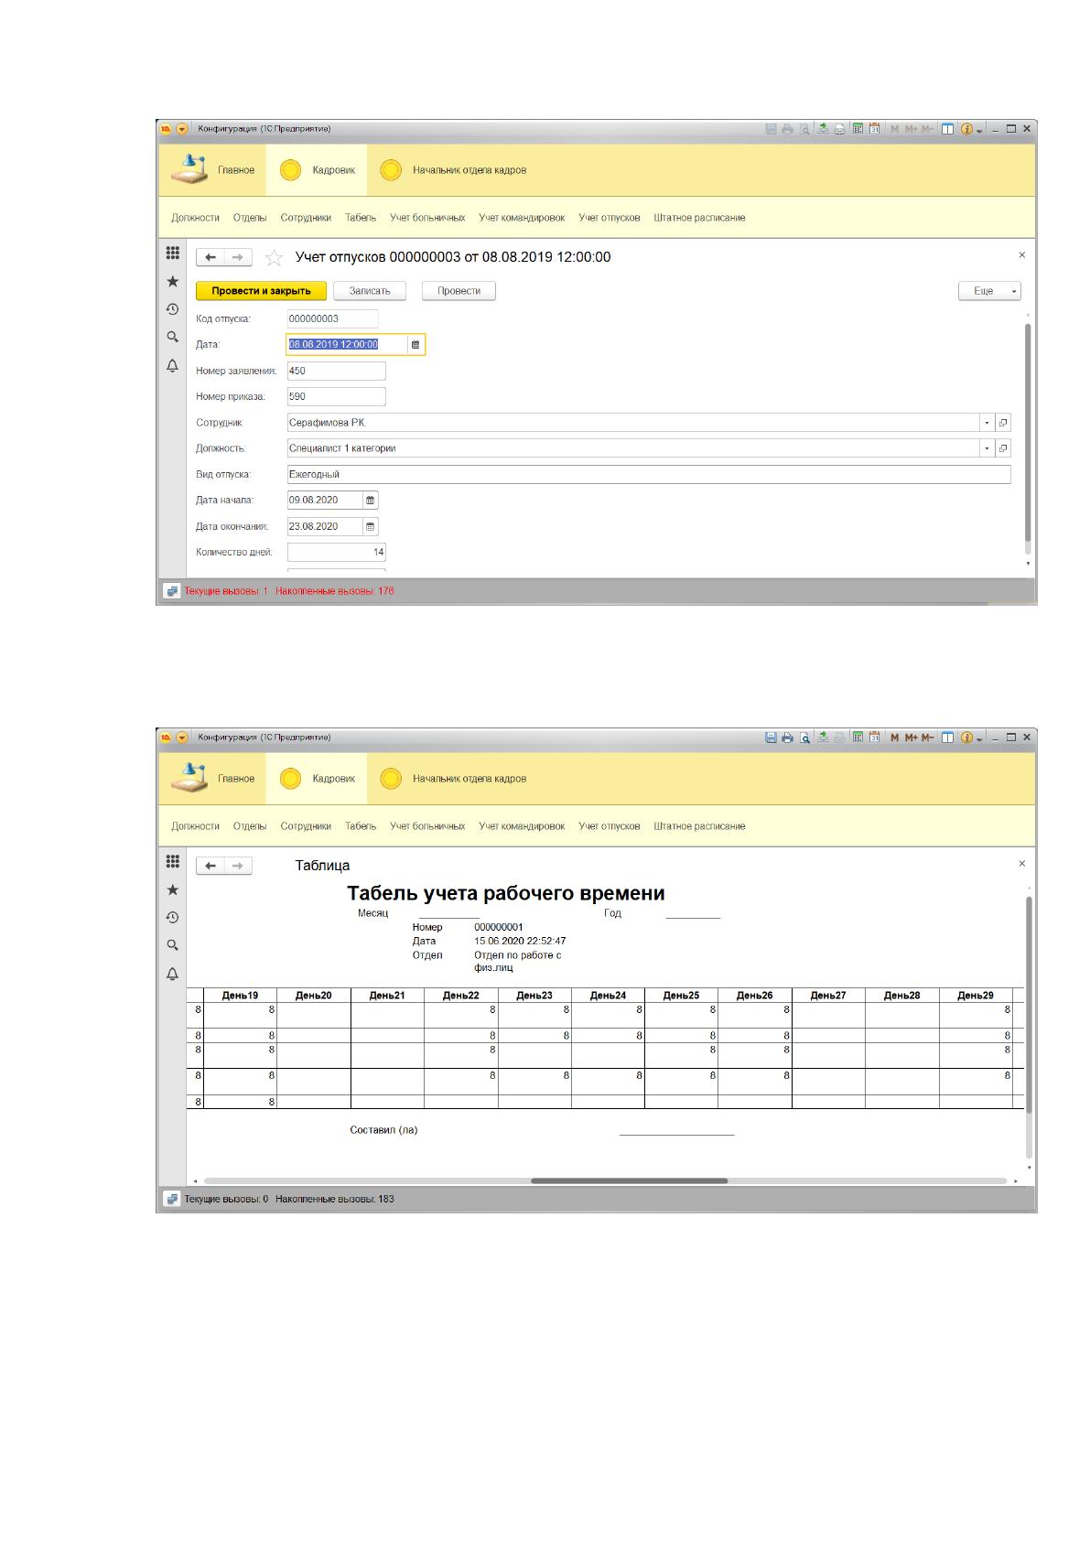Click the Провести и закрыть button
Screen dimensions: 1090x1541
(261, 291)
